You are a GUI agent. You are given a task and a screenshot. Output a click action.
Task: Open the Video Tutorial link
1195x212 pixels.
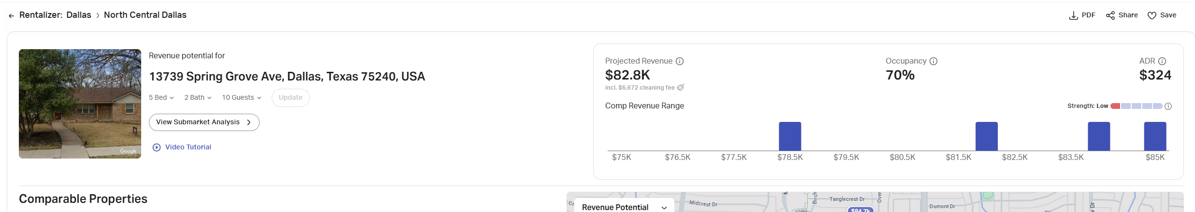coord(188,147)
